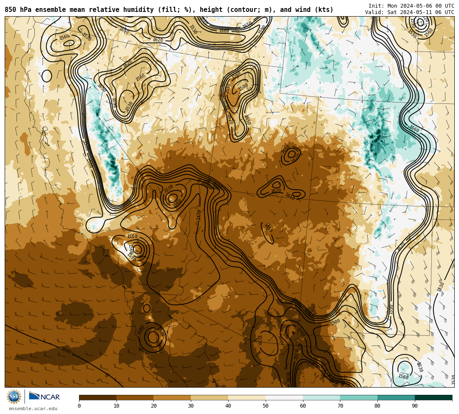The width and height of the screenshot is (459, 414).
Task: Click the colorbar tick label 70
Action: click(340, 406)
